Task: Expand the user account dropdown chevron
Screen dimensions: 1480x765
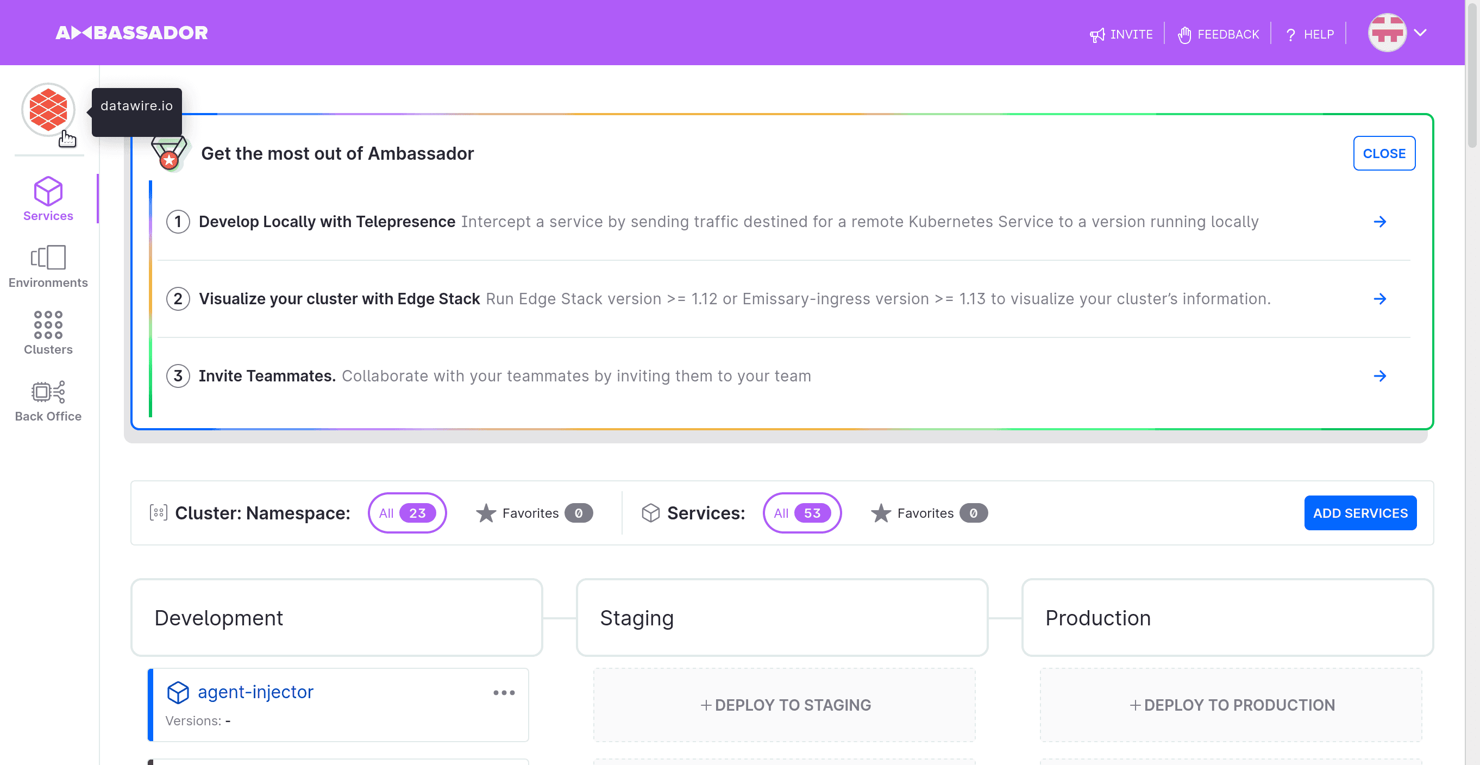Action: tap(1420, 33)
